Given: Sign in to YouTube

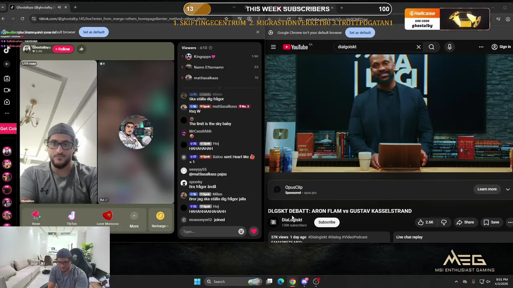Looking at the screenshot, I should point(501,47).
